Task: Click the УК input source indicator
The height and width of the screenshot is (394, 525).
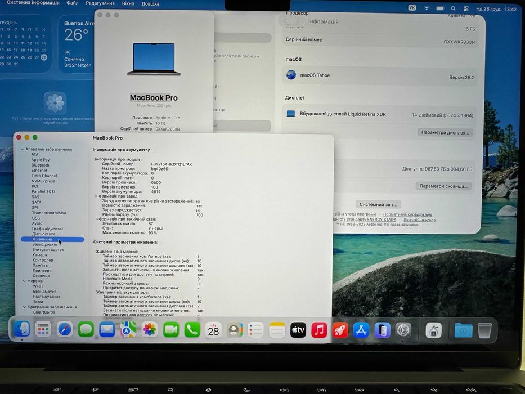Action: [412, 8]
